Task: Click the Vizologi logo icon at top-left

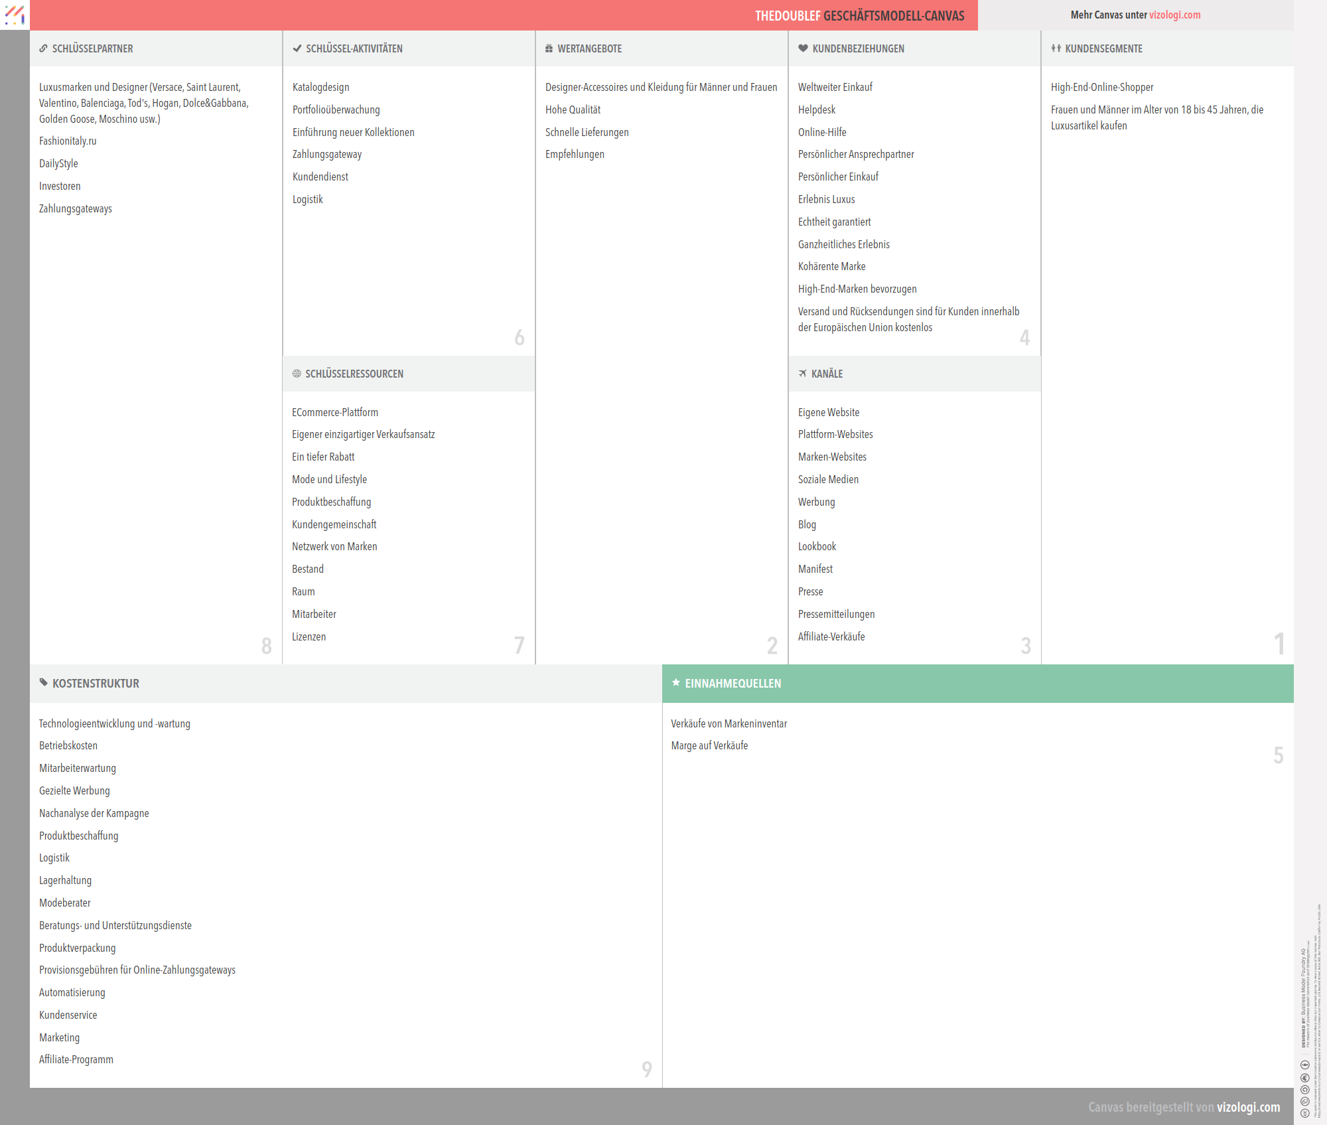Action: (x=15, y=15)
